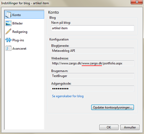Click the Blogtjeneste field showing Metaweblog API
The image size is (144, 134).
click(x=93, y=51)
